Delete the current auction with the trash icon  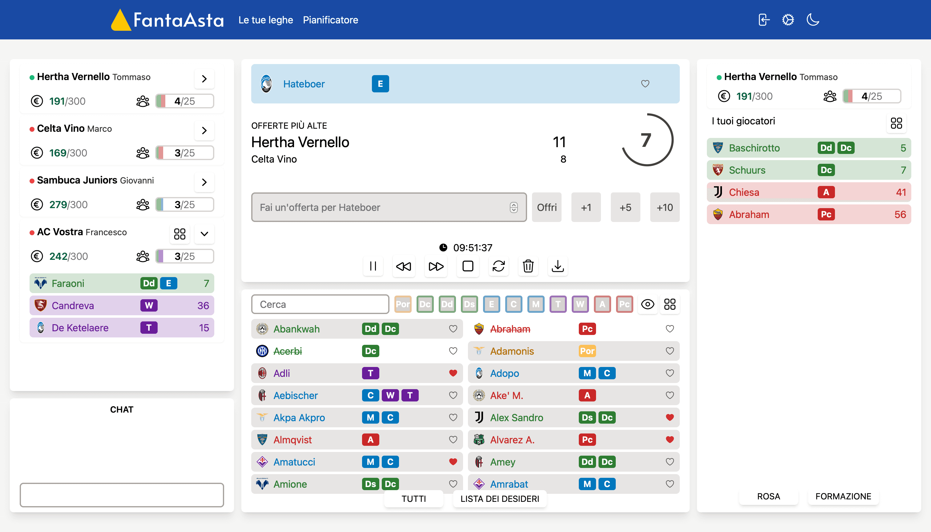528,266
